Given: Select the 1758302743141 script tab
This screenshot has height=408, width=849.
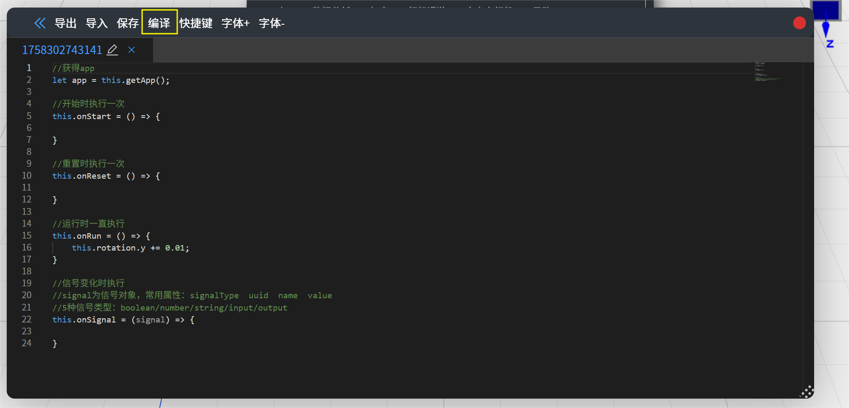Looking at the screenshot, I should click(x=62, y=50).
